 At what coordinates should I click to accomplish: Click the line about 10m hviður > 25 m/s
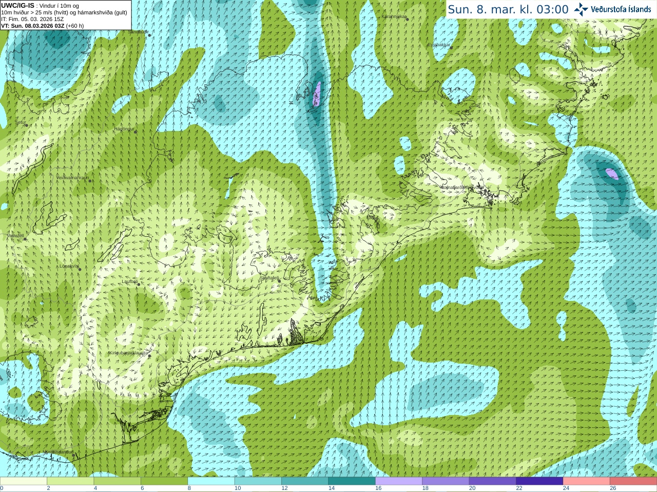pyautogui.click(x=64, y=12)
